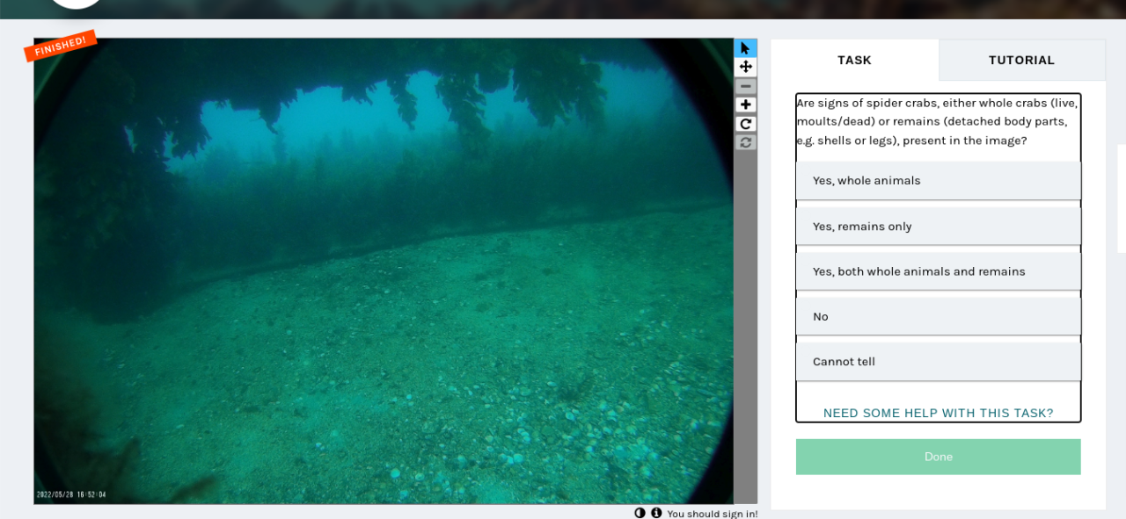Choose answer "Yes, whole animals"
This screenshot has height=519, width=1126.
(938, 180)
